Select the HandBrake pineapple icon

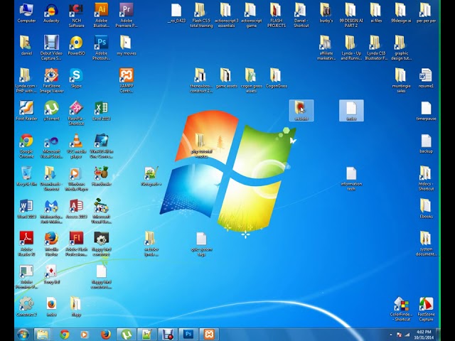(101, 176)
